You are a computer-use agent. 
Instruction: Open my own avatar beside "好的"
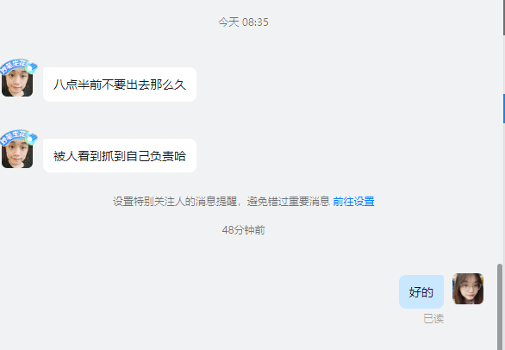[468, 289]
